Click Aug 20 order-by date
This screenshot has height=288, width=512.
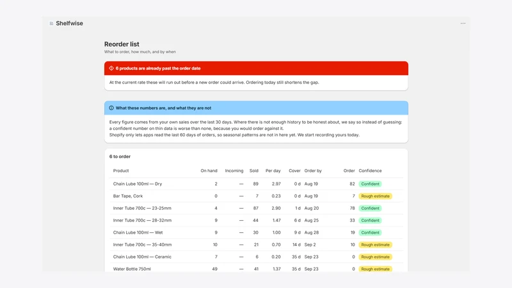[x=312, y=208]
